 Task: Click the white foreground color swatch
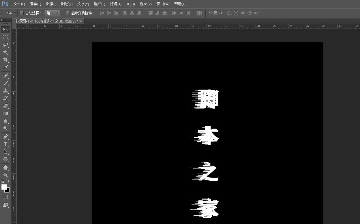pos(4,187)
